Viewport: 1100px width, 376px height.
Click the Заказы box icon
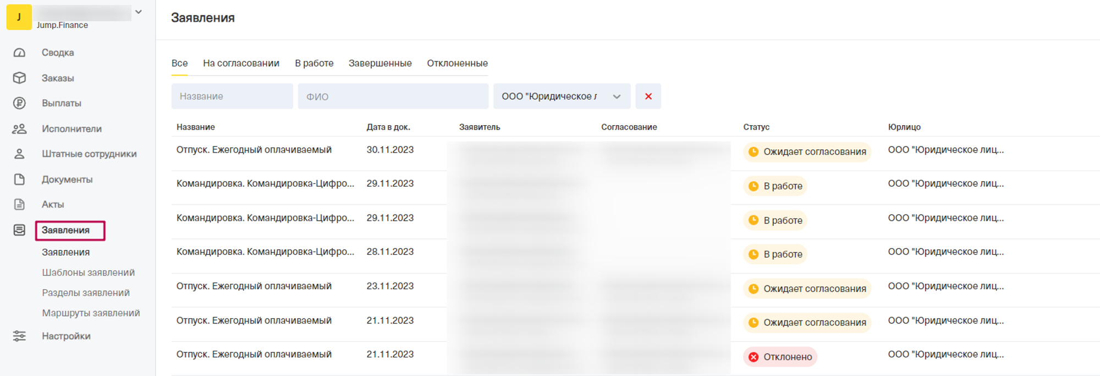19,78
